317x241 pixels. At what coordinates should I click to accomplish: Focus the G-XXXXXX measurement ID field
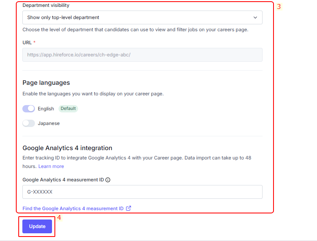coord(142,192)
